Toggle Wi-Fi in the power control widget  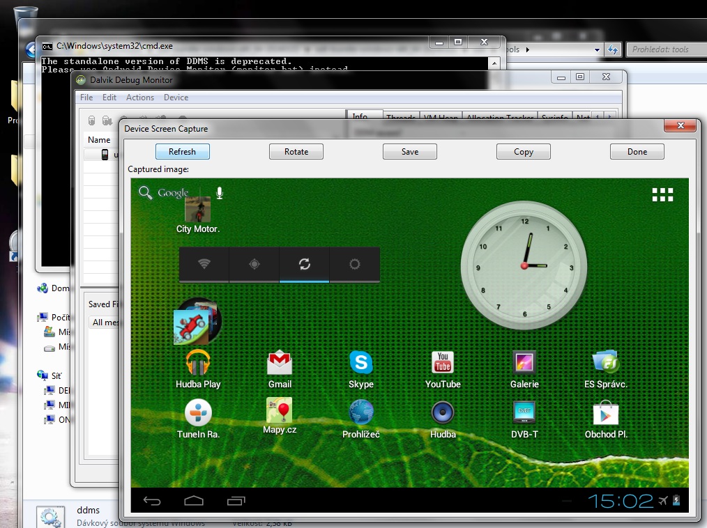(204, 265)
